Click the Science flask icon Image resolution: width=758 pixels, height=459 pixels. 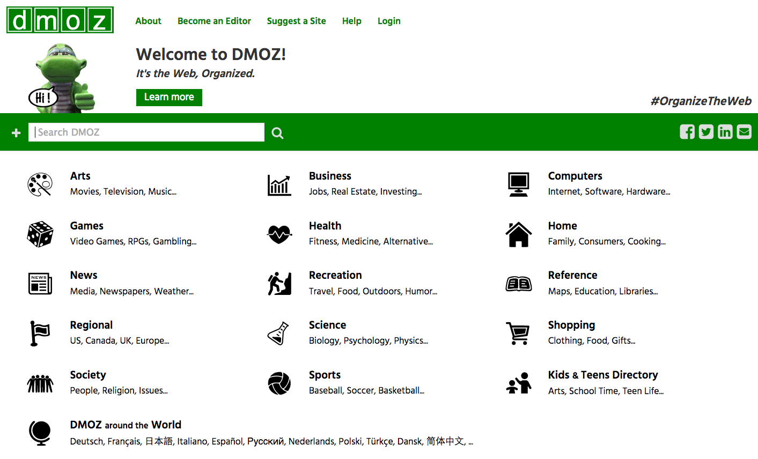[278, 334]
